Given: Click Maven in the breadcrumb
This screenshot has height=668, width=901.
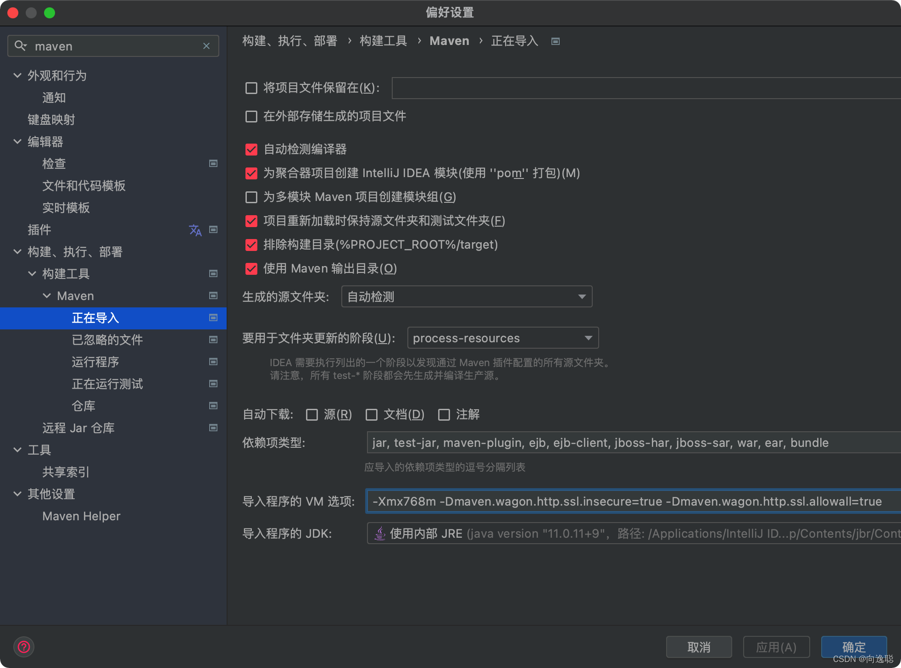Looking at the screenshot, I should pyautogui.click(x=449, y=41).
